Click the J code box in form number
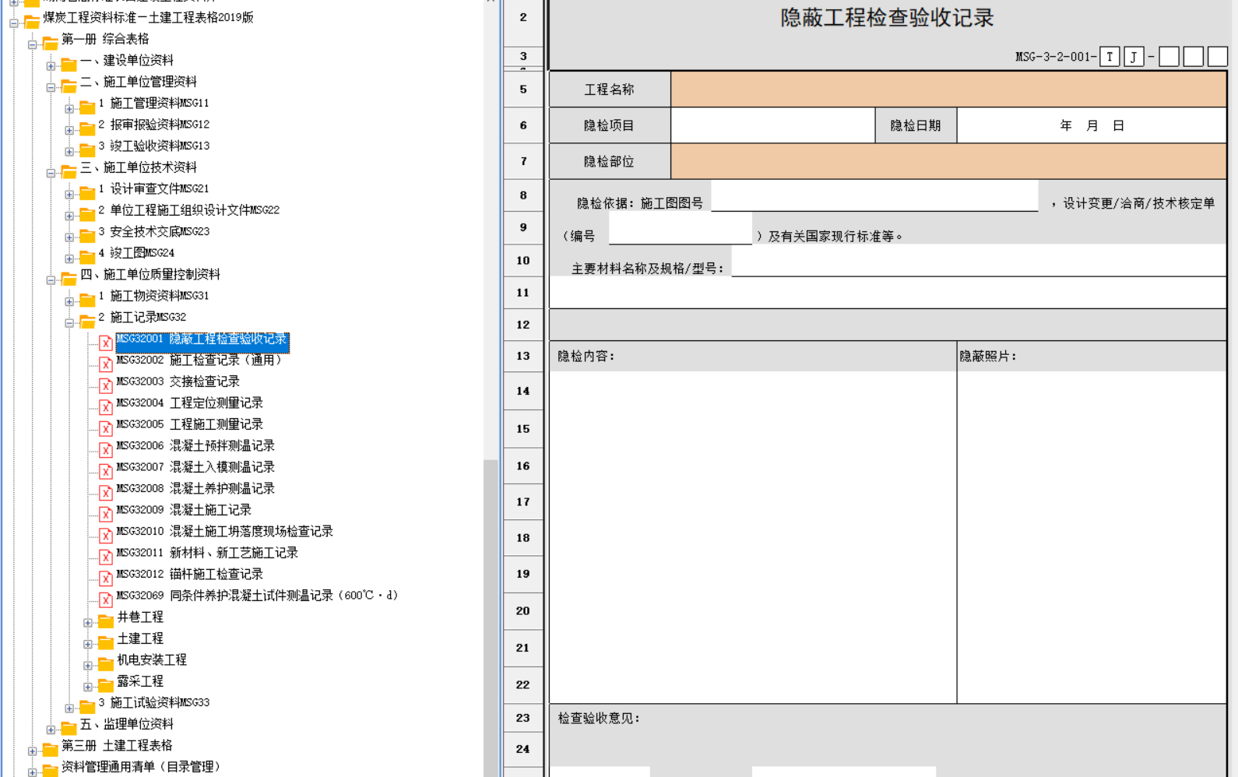1238x777 pixels. tap(1134, 57)
